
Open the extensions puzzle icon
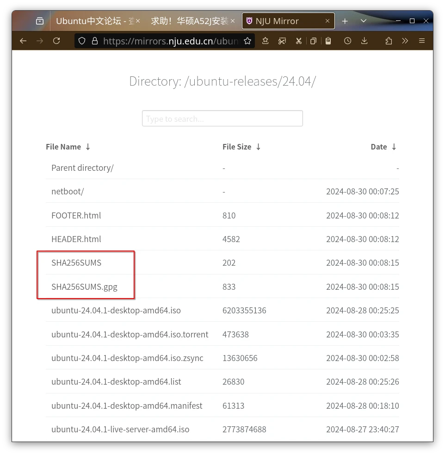[x=389, y=41]
